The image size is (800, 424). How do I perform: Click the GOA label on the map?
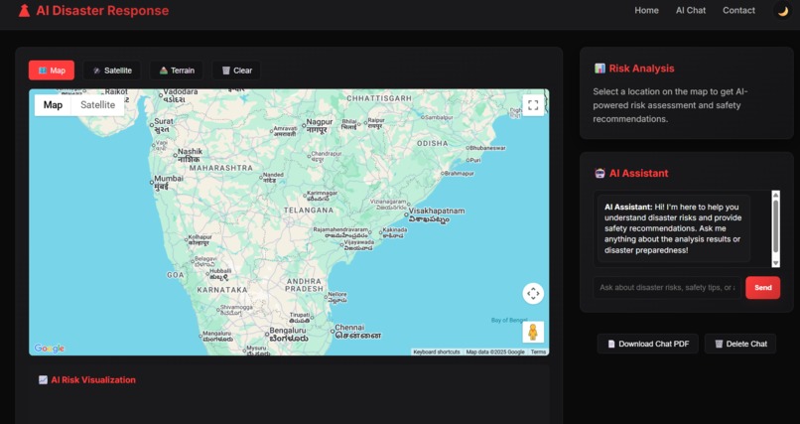[175, 275]
